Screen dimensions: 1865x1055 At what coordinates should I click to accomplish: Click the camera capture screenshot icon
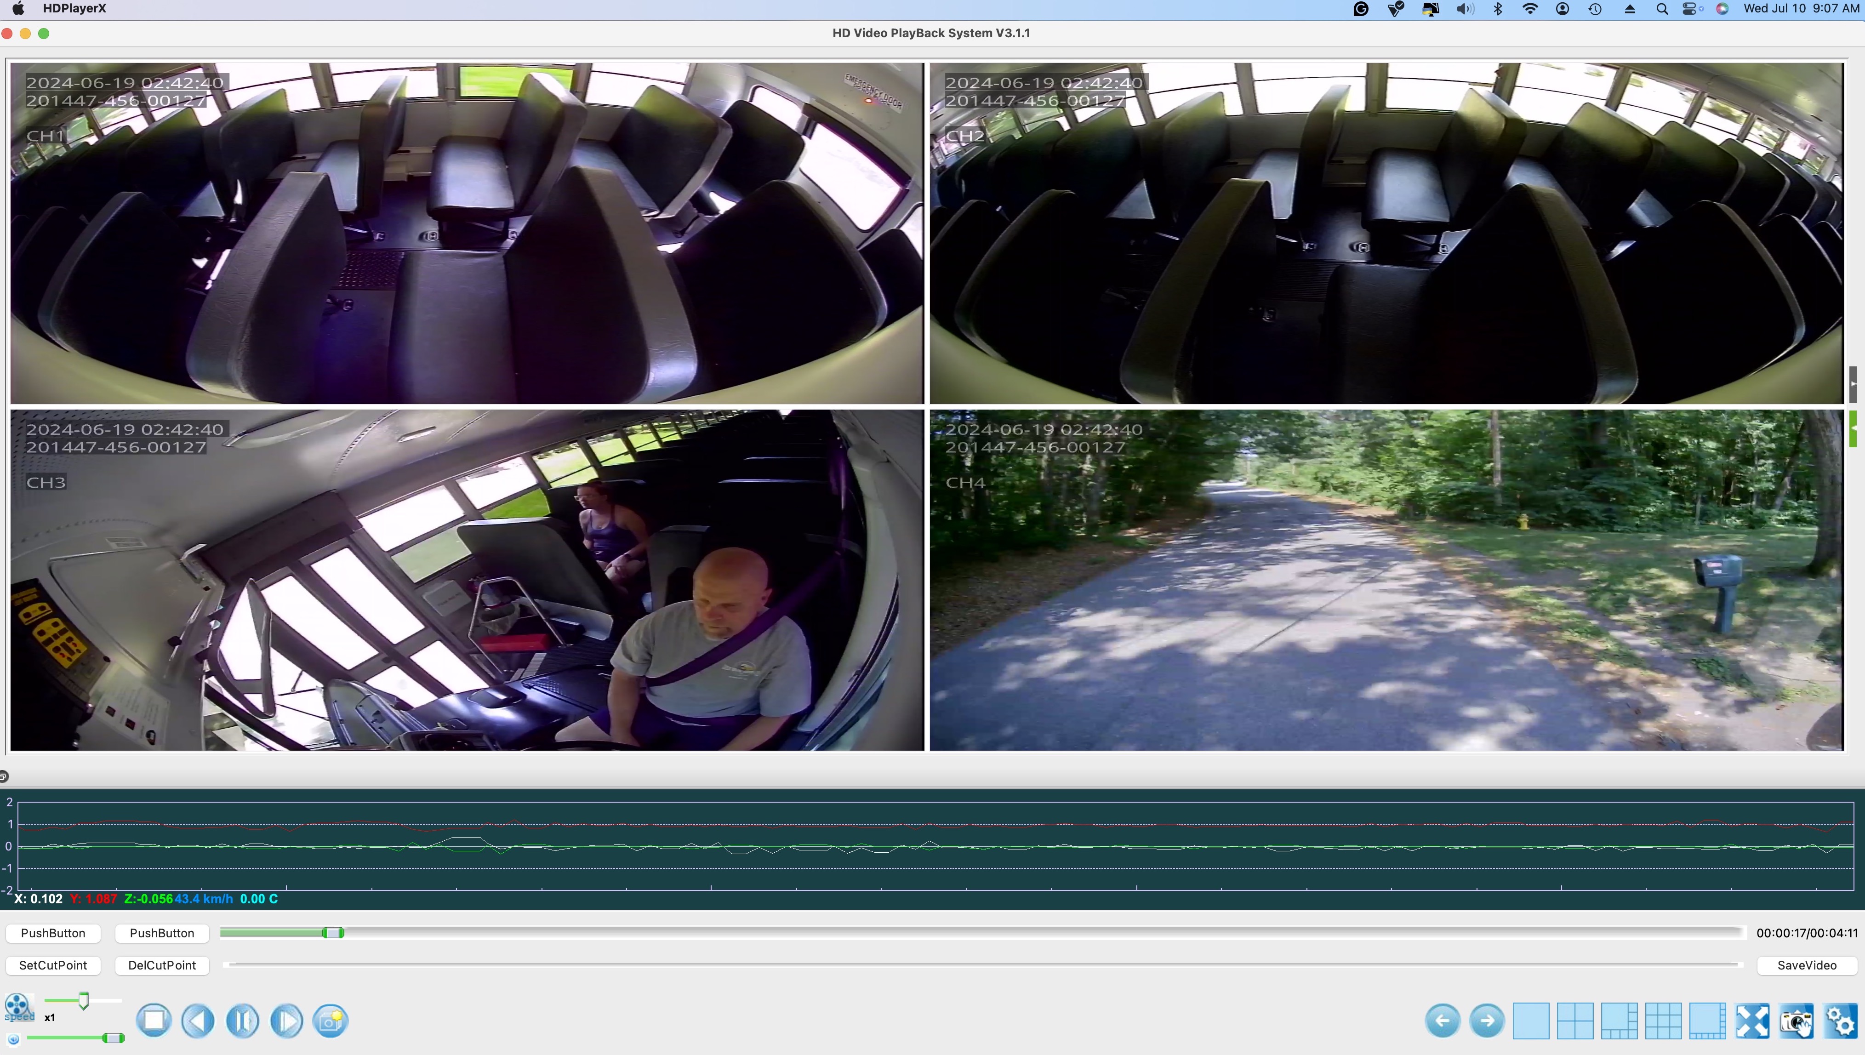(1796, 1020)
